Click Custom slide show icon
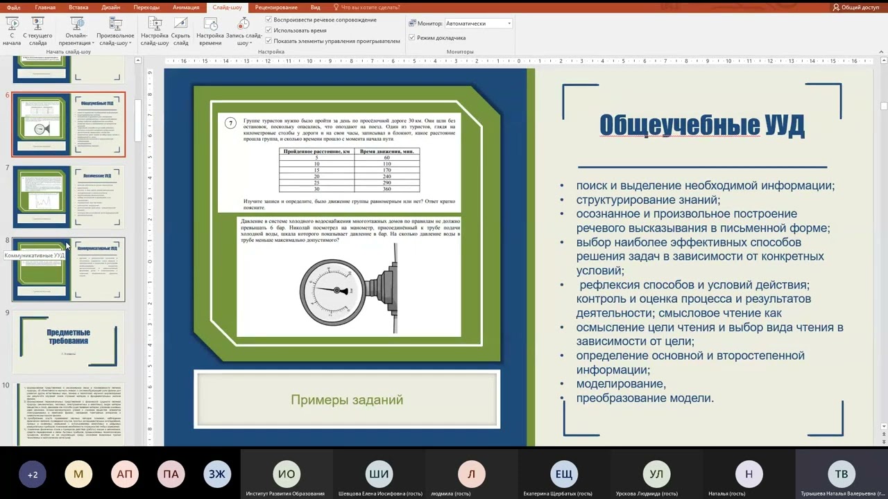The image size is (888, 499). click(x=115, y=24)
